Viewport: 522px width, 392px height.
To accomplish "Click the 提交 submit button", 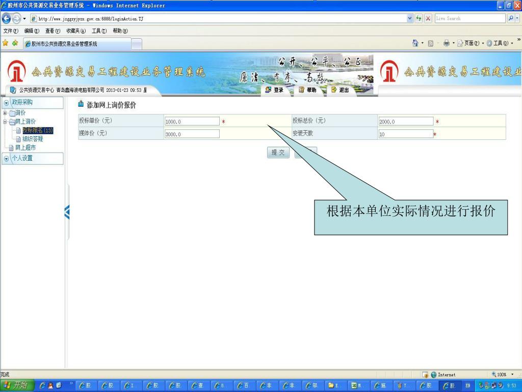I will coord(278,152).
